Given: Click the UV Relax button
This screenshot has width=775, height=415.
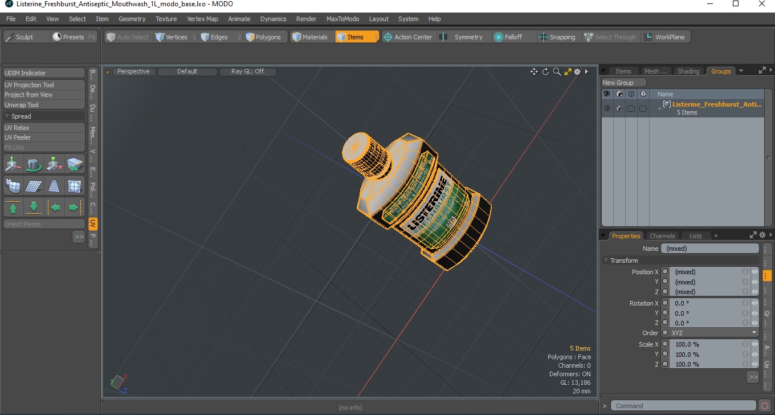Looking at the screenshot, I should (44, 128).
